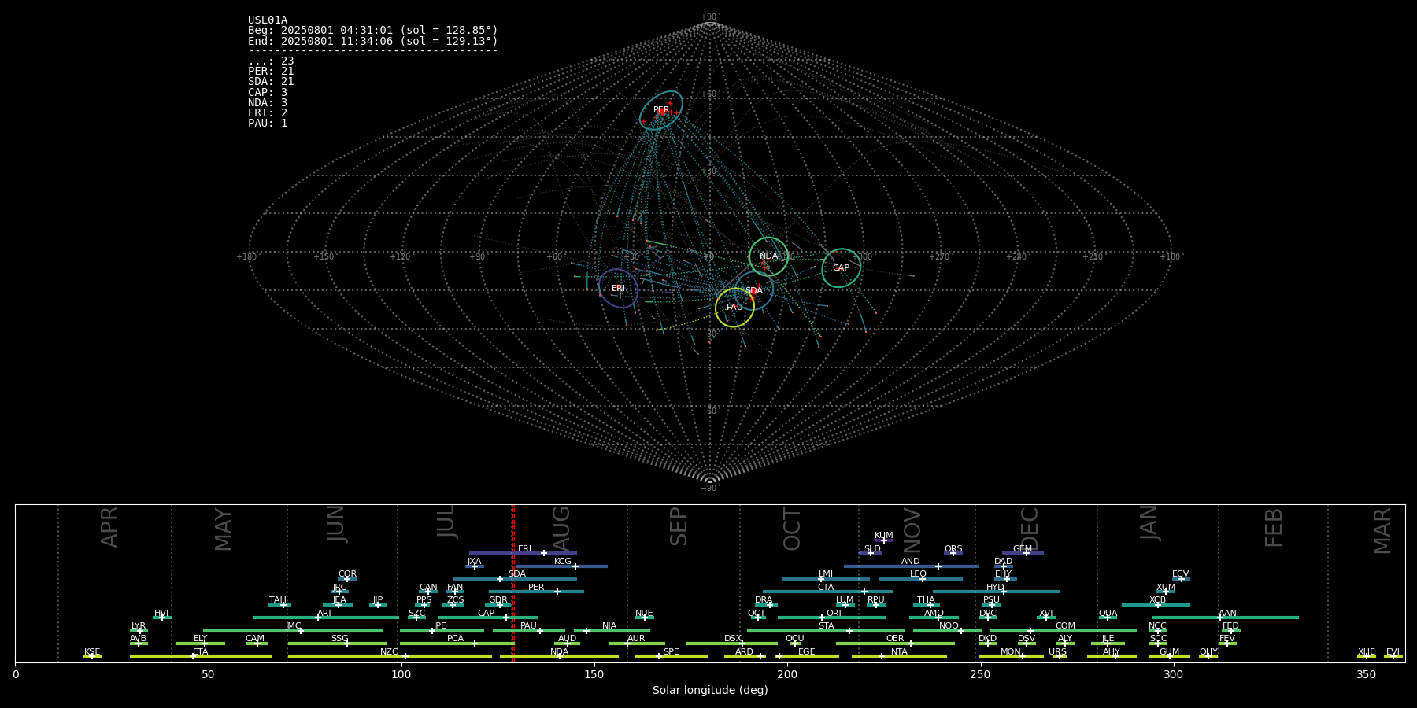Image resolution: width=1417 pixels, height=708 pixels.
Task: Click the URS shower label in timeline
Action: pos(1057,652)
